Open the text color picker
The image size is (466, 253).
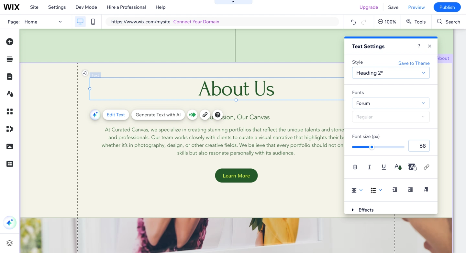click(398, 167)
